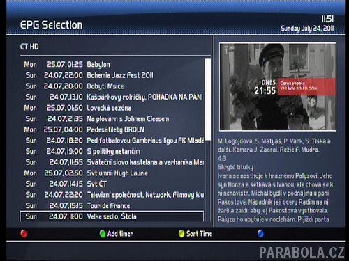Viewport: 349px width, 261px height.
Task: Click the blue color button icon
Action: [x=260, y=234]
